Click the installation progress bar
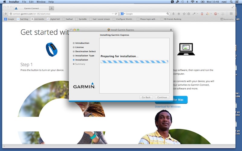 pyautogui.click(x=134, y=62)
